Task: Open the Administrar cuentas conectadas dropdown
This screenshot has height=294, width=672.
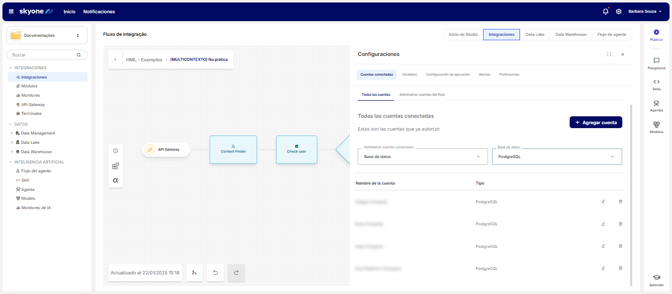Action: (422, 157)
